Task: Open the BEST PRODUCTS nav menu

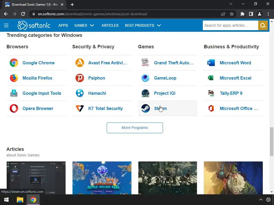Action: tap(139, 25)
